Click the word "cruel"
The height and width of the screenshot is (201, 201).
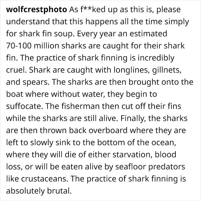click(x=16, y=70)
